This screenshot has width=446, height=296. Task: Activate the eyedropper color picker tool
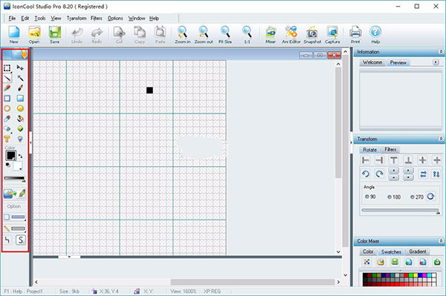click(x=7, y=119)
